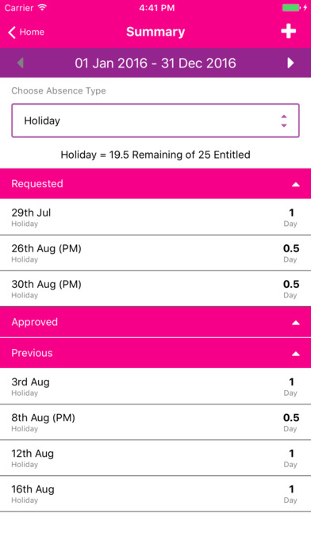Open the 26th Aug (PM) request

155,253
